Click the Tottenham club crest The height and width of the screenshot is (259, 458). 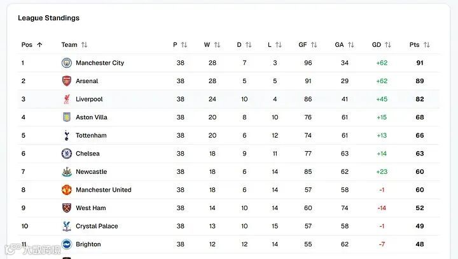67,135
